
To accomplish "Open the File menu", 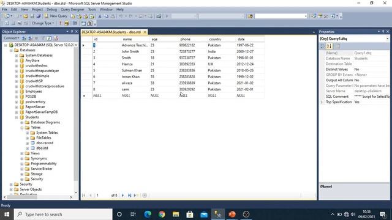I will [x=4, y=10].
